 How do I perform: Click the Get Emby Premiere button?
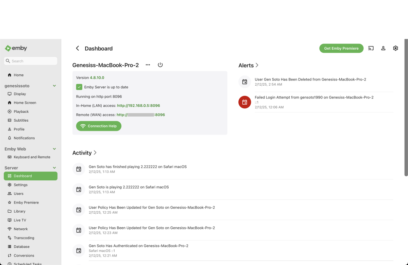point(341,48)
